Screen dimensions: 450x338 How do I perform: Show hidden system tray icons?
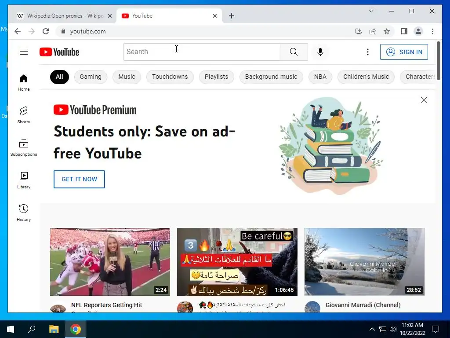pos(372,329)
